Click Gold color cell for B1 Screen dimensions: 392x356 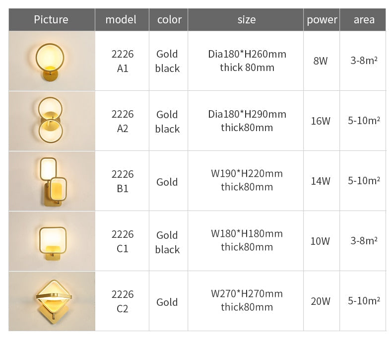169,181
